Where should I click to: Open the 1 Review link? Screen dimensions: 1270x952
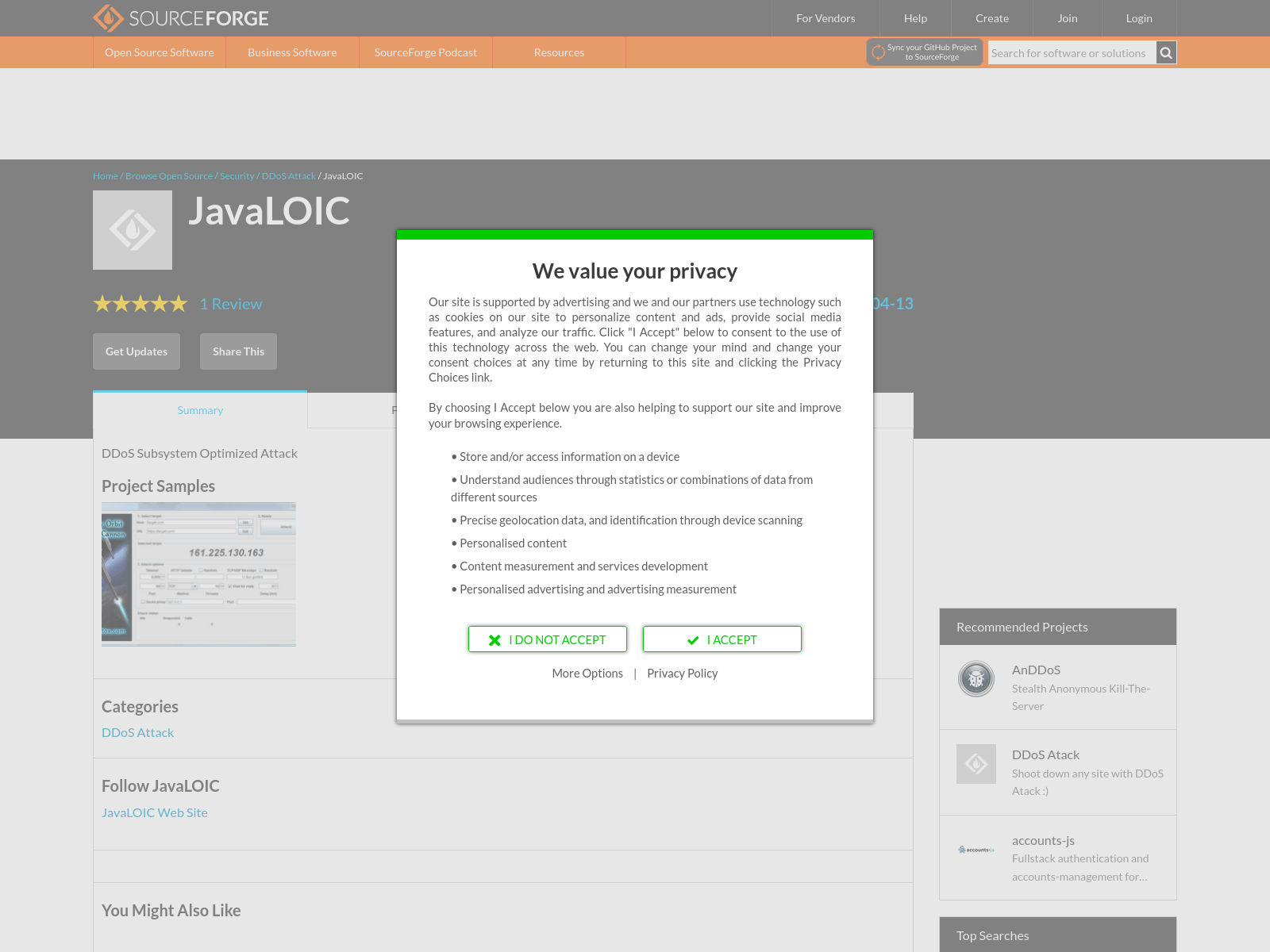231,304
